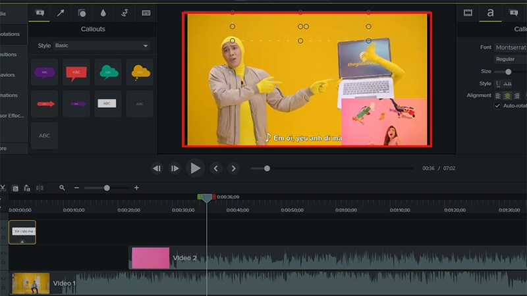Open text properties 'a' tab
The image size is (527, 296).
click(x=490, y=12)
